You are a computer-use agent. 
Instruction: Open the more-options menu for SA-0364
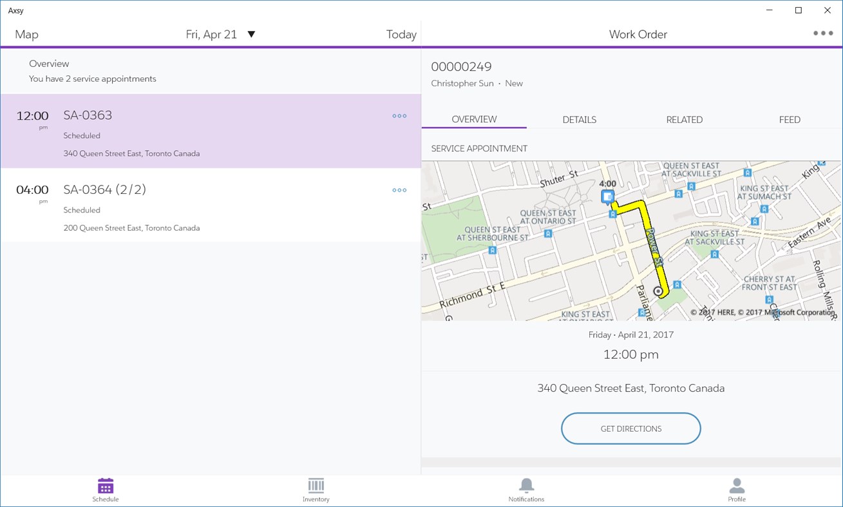399,190
